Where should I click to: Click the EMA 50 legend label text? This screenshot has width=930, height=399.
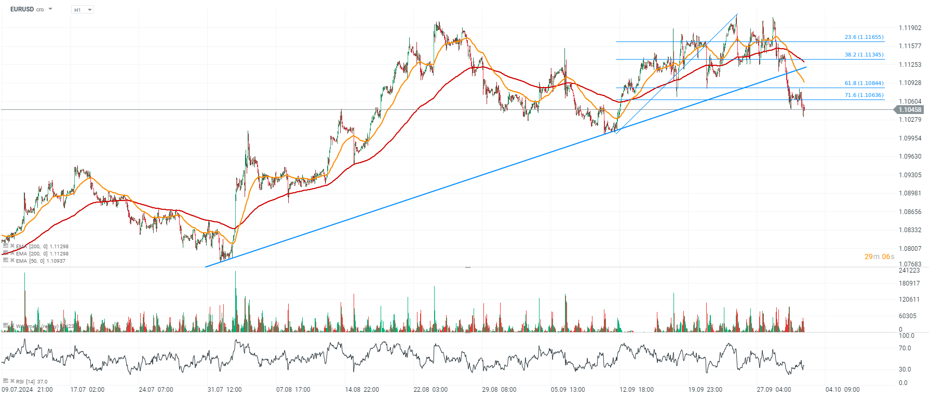(41, 261)
